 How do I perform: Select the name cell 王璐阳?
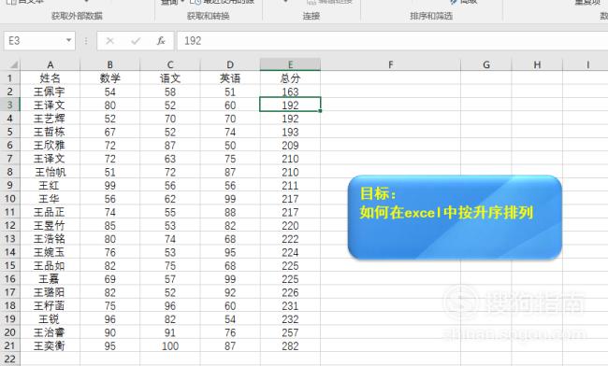pos(50,292)
